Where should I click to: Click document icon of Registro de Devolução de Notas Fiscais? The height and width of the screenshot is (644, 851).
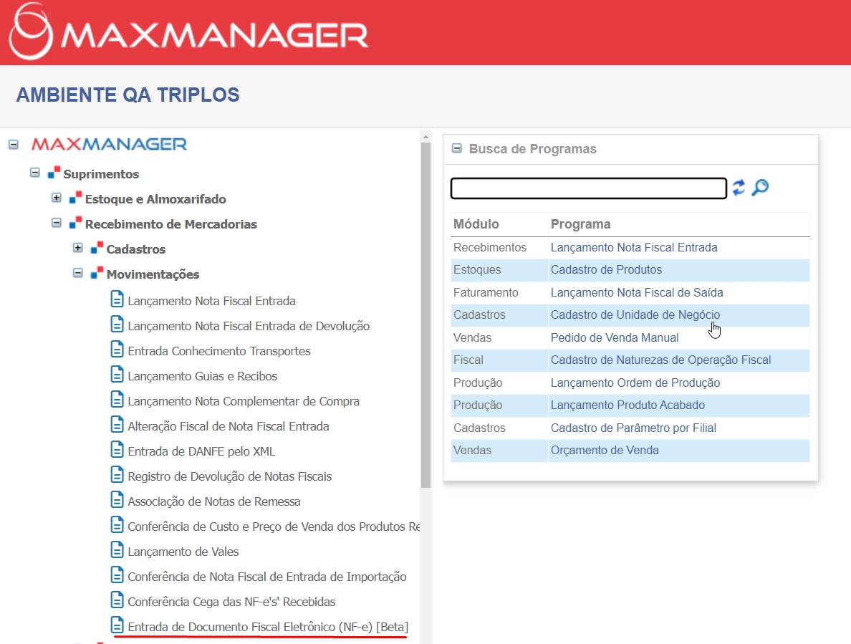point(117,474)
